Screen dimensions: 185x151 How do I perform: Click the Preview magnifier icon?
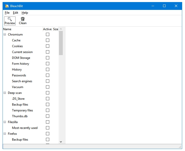click(x=10, y=19)
